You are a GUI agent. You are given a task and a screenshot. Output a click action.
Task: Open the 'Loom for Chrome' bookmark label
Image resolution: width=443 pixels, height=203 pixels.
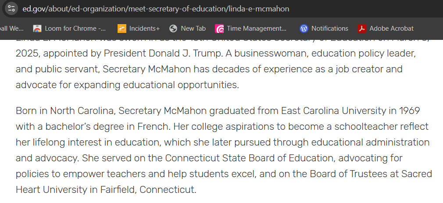point(75,28)
